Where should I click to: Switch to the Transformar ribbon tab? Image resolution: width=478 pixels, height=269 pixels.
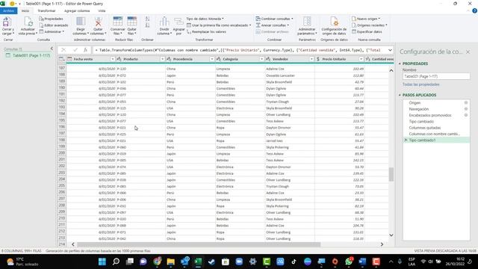coord(46,10)
